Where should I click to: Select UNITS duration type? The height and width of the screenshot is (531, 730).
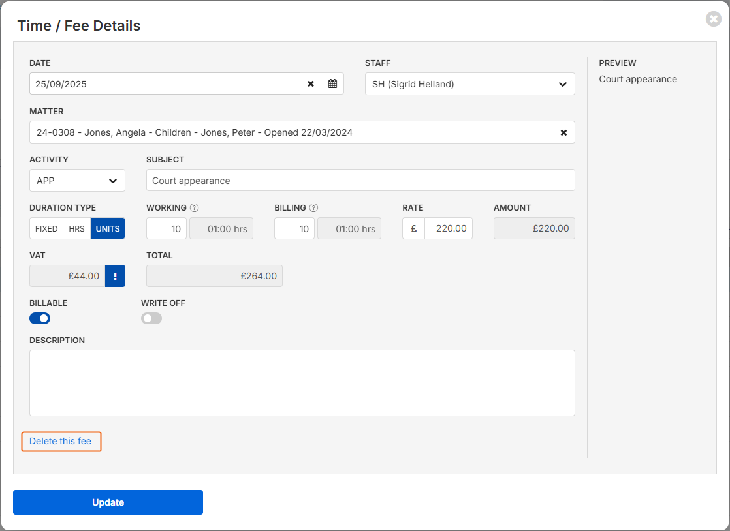pos(108,229)
